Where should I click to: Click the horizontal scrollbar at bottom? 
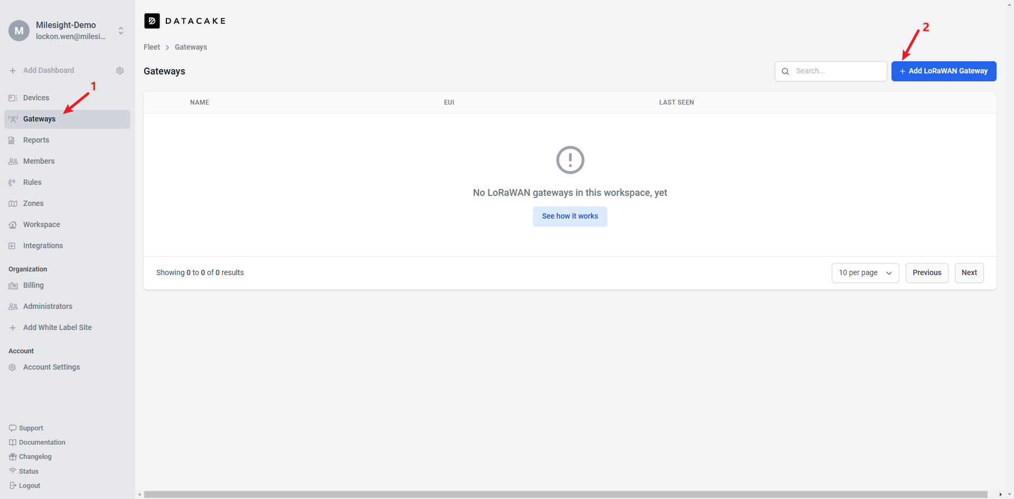(x=566, y=495)
